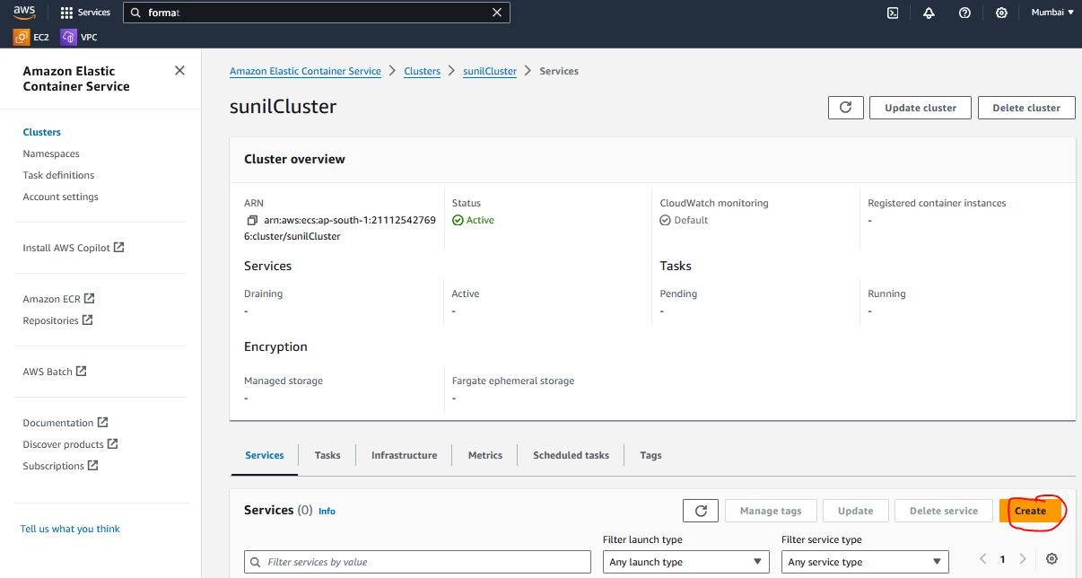Click the Filter services by value field
Image resolution: width=1082 pixels, height=578 pixels.
click(418, 562)
